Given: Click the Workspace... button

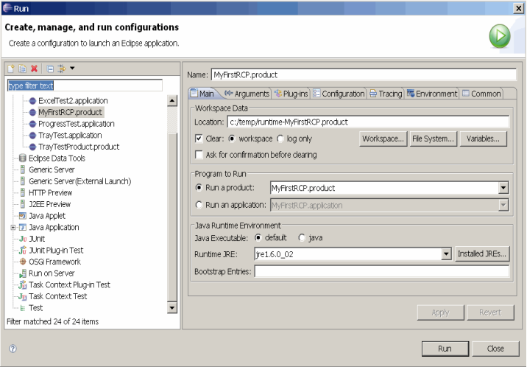Looking at the screenshot, I should tap(383, 139).
